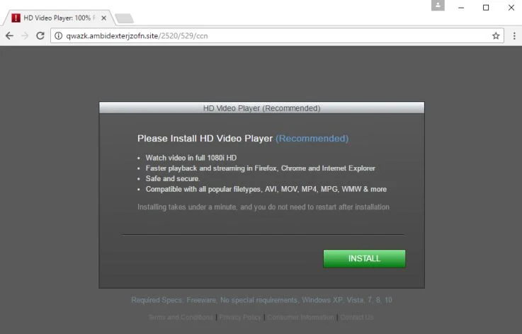
Task: View site information via the info icon
Action: pyautogui.click(x=58, y=35)
